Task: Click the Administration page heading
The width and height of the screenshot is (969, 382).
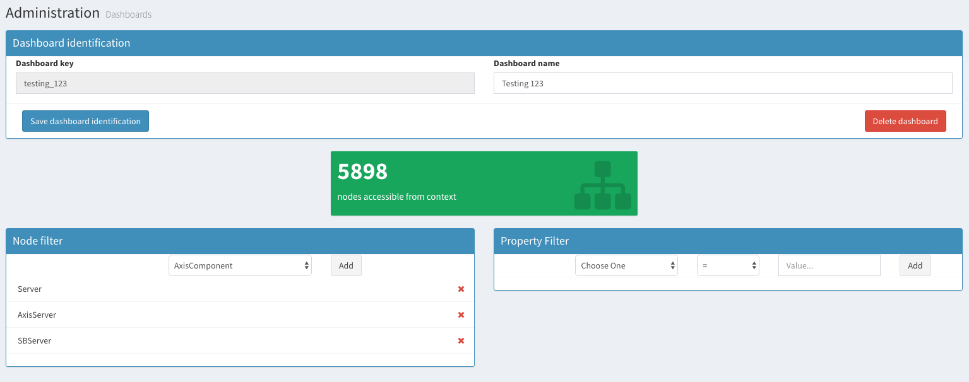Action: tap(52, 13)
